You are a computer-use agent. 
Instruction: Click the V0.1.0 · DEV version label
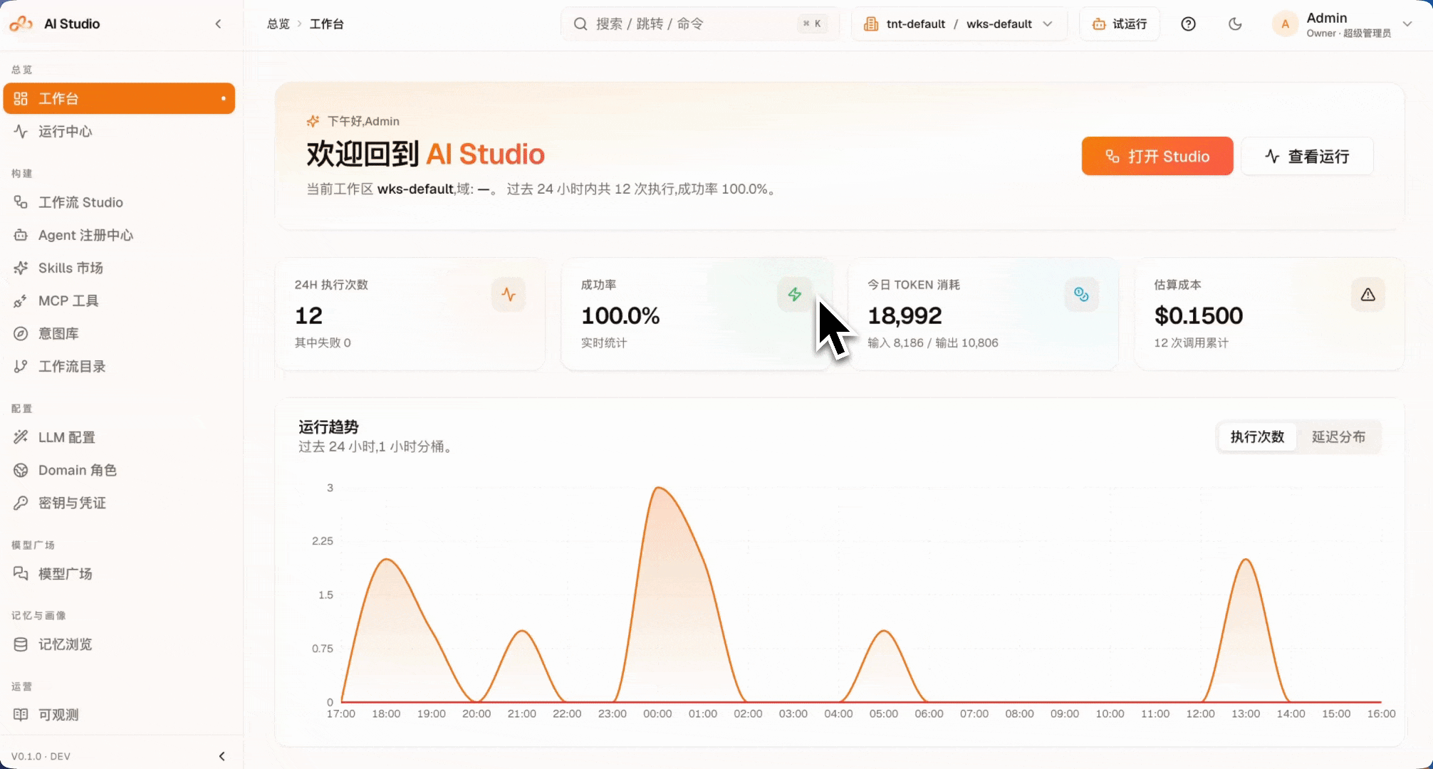(41, 756)
